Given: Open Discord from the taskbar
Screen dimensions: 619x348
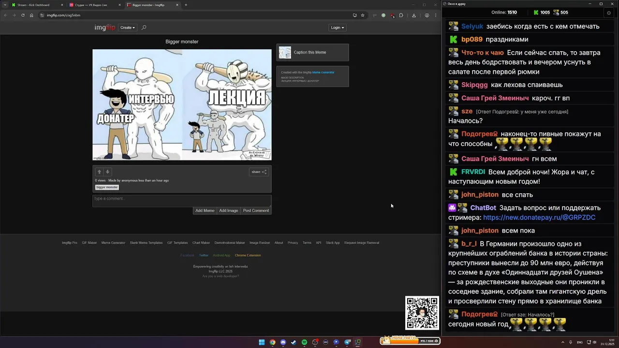Looking at the screenshot, I should pyautogui.click(x=283, y=342).
